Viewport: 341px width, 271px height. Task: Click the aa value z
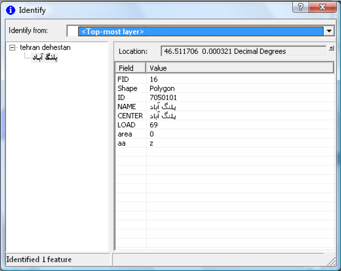[x=152, y=143]
